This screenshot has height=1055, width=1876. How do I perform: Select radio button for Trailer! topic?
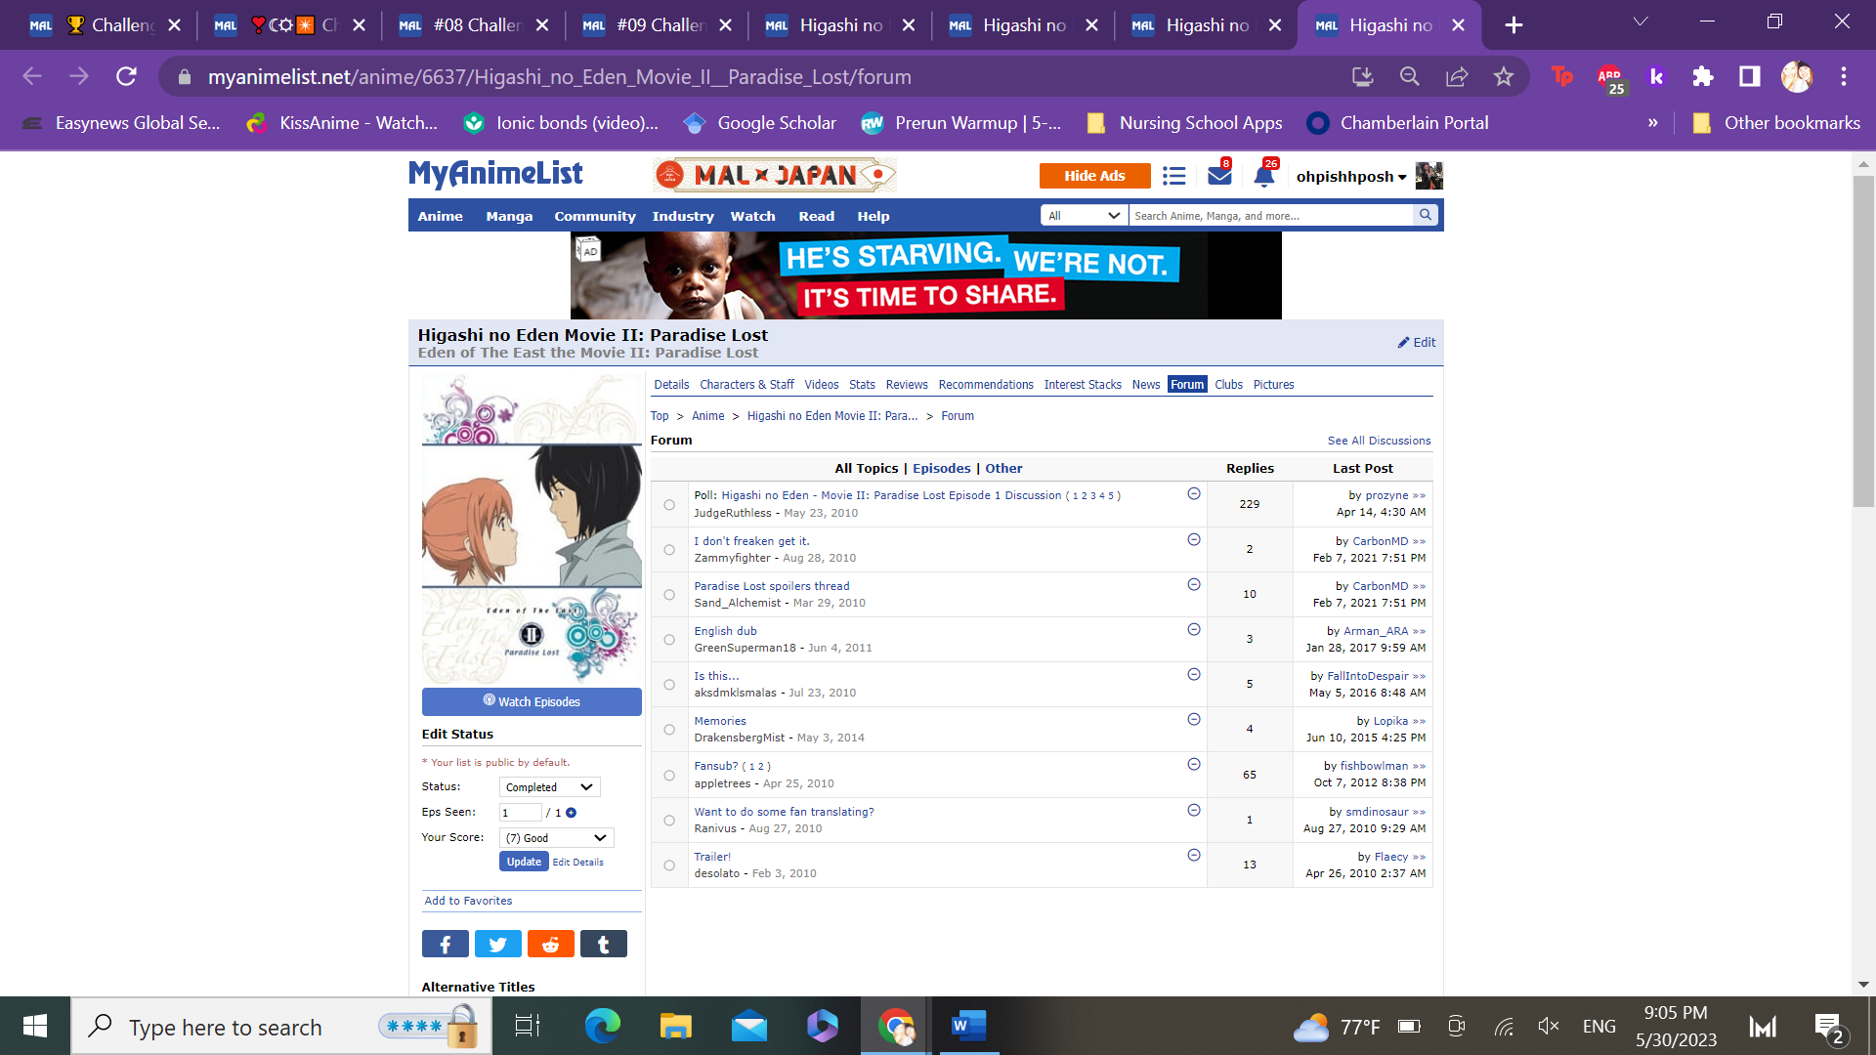[669, 865]
